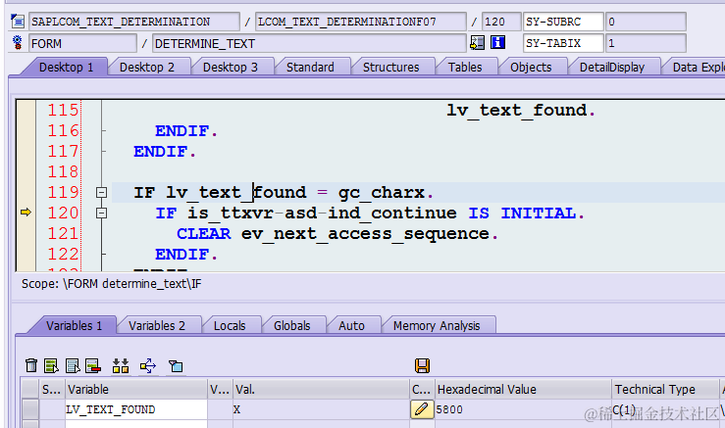Click the LCOM_TEXT_DETERMINATIONF07 include field
Viewport: 725px width, 428px height.
360,22
